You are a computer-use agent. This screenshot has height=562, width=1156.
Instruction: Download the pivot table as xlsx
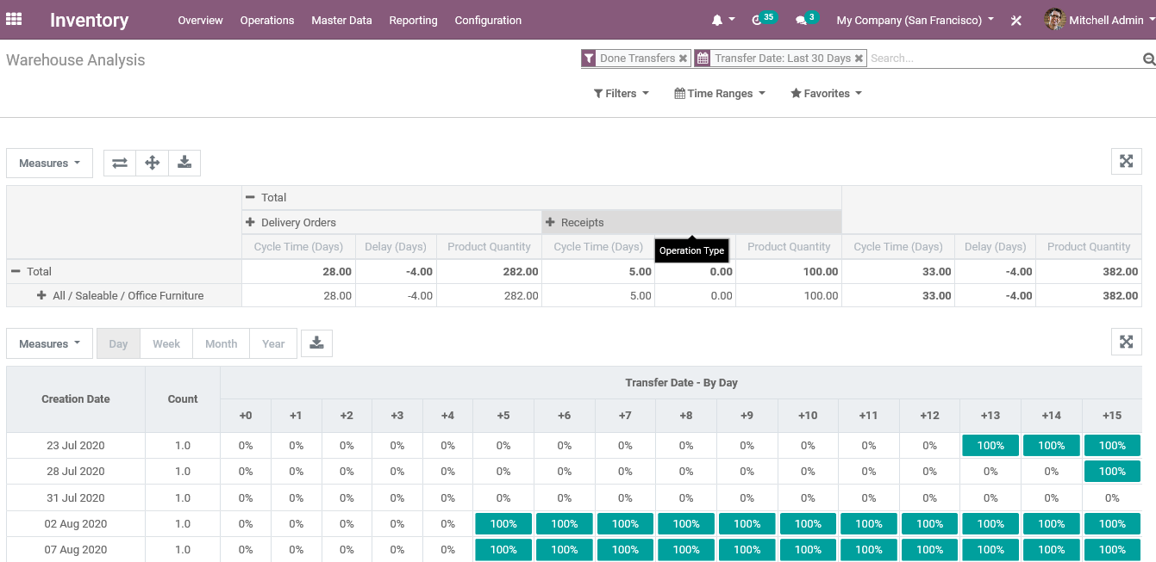[x=184, y=163]
